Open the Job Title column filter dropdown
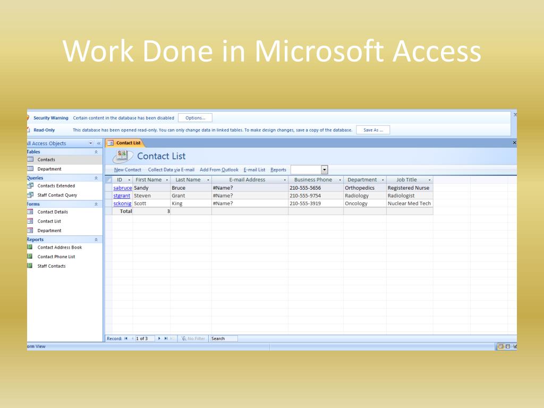Image resolution: width=544 pixels, height=408 pixels. click(x=429, y=180)
